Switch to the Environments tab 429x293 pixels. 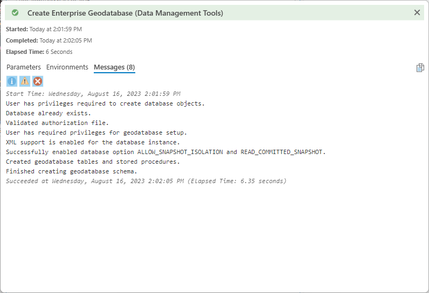click(x=67, y=67)
